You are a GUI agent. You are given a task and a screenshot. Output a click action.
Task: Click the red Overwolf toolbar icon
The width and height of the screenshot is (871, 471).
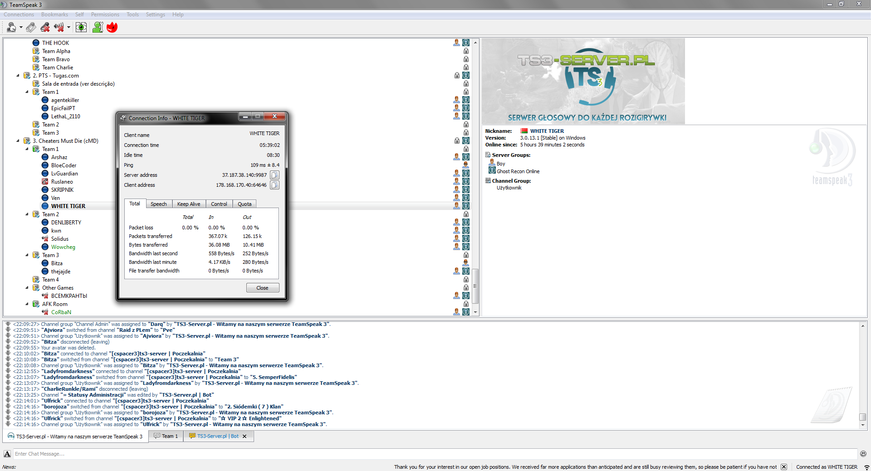point(112,28)
